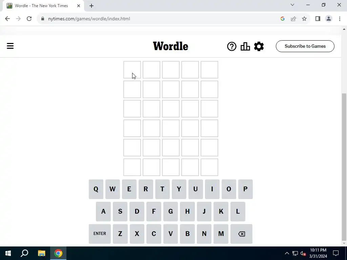Open a new browser tab
The width and height of the screenshot is (347, 260).
click(x=91, y=6)
